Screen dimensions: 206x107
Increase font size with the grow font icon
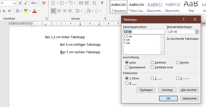point(20,3)
